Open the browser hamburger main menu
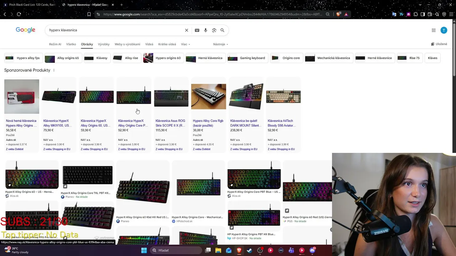The width and height of the screenshot is (456, 256). [x=451, y=14]
